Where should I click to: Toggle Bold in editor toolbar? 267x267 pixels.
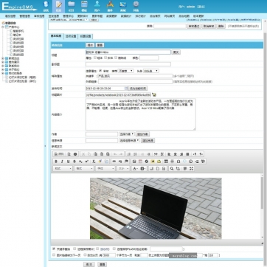point(56,162)
